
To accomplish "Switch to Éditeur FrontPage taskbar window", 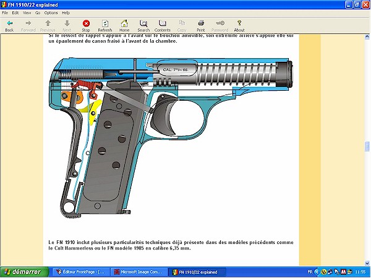I will click(x=81, y=272).
